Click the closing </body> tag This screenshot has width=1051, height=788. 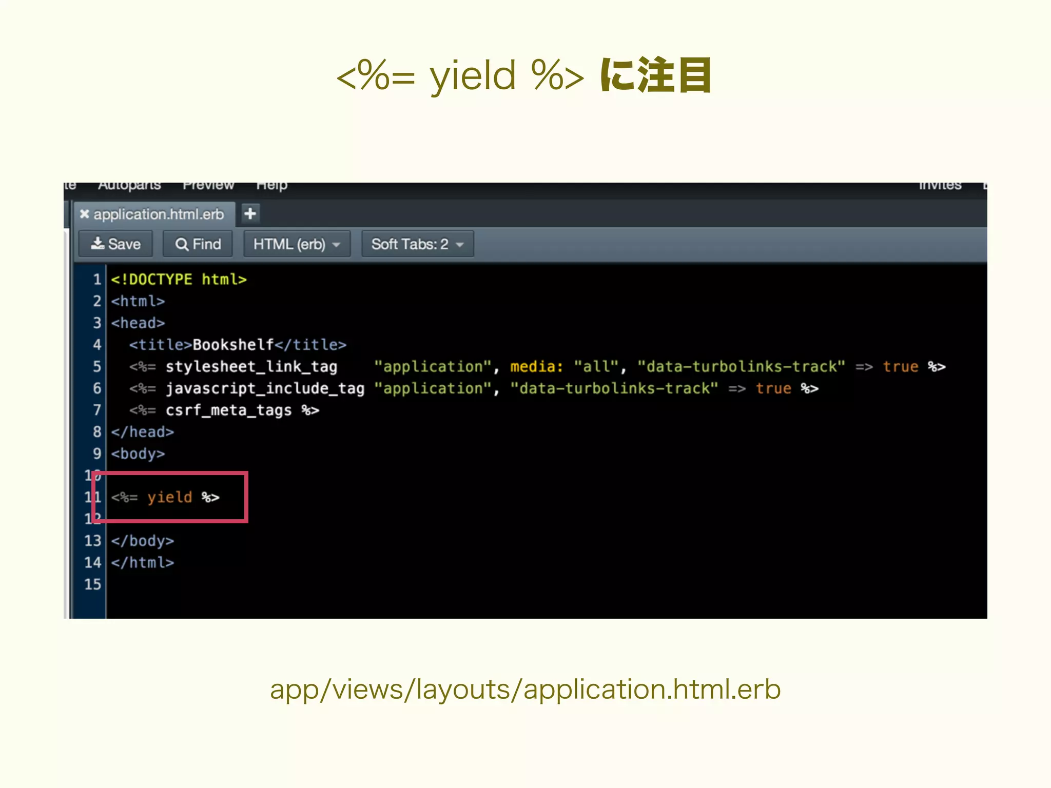[143, 541]
